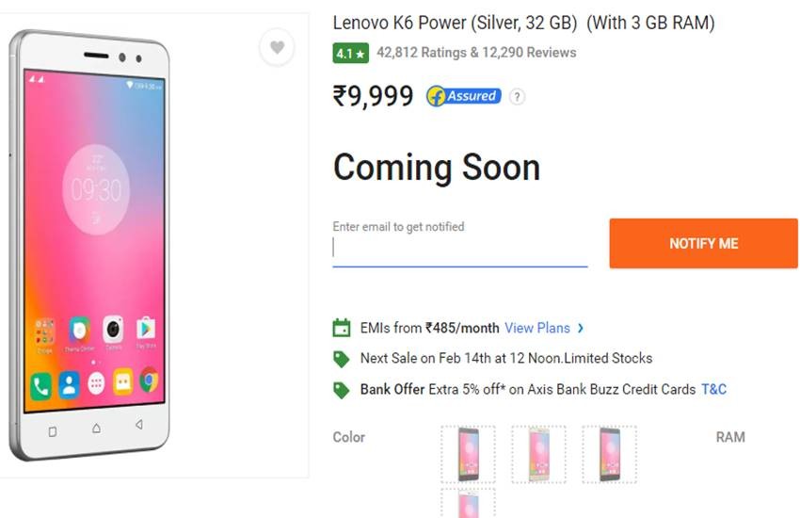The image size is (800, 518).
Task: Click the 4.1 star rating badge
Action: pos(350,54)
